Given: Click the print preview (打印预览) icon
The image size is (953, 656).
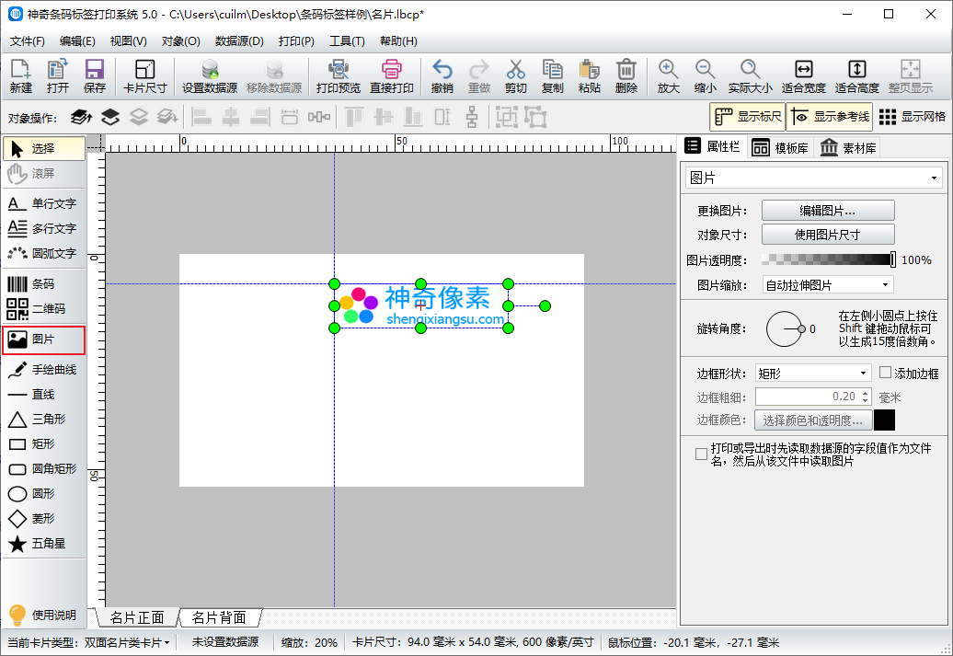Looking at the screenshot, I should coord(339,76).
